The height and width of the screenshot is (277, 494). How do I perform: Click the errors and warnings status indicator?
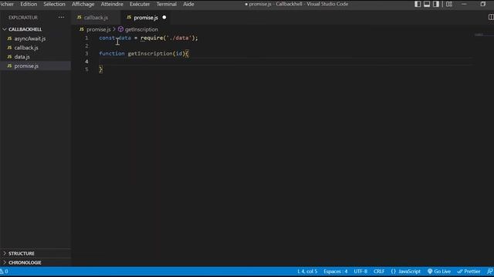[x=4, y=272]
